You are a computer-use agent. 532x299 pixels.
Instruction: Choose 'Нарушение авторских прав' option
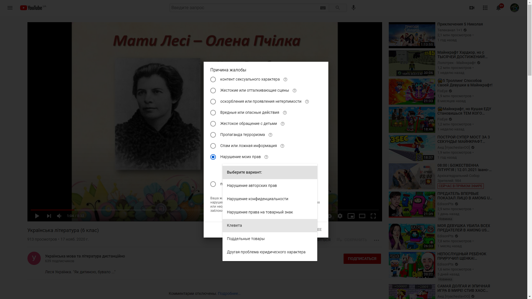tap(270, 186)
